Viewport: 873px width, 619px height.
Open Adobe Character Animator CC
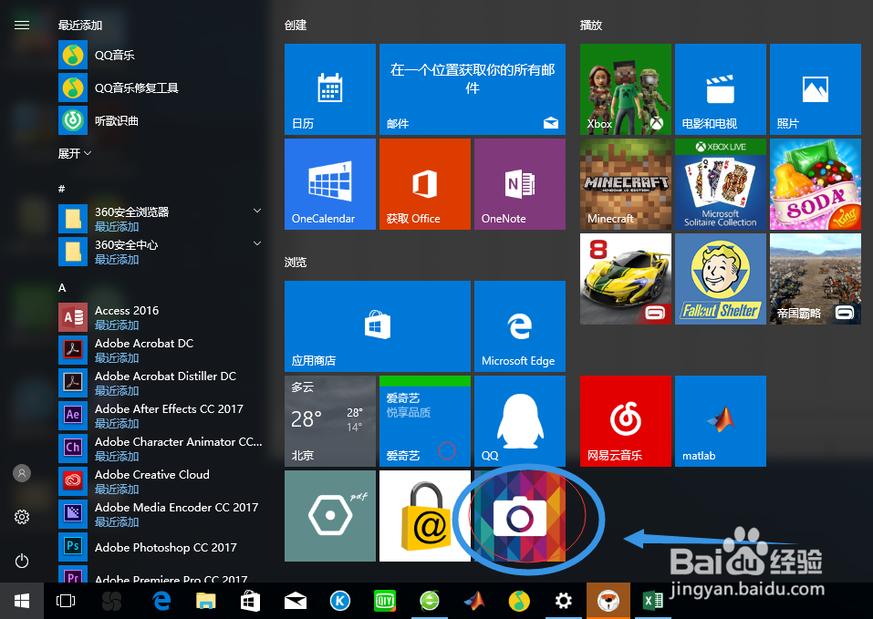pos(161,449)
